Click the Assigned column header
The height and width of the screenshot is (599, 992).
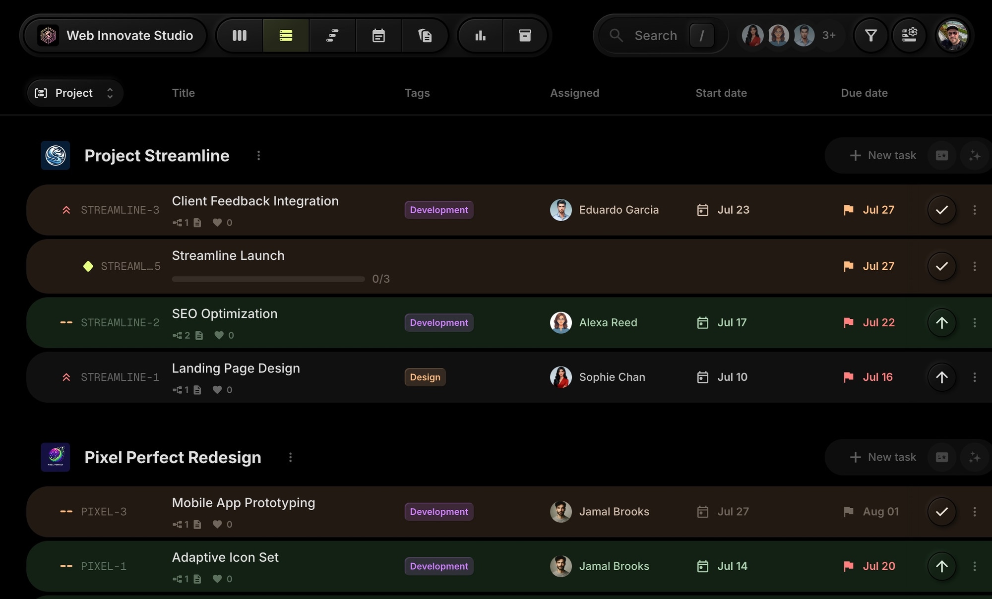coord(574,93)
